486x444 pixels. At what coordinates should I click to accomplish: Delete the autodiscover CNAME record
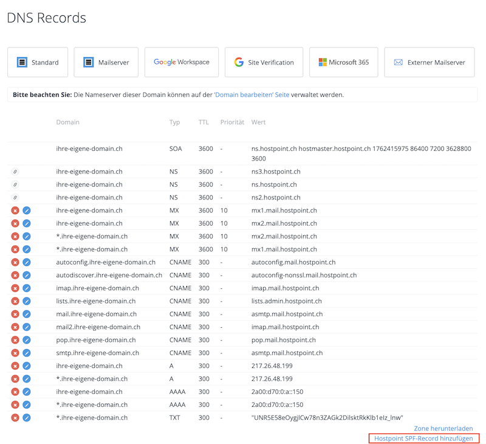15,275
